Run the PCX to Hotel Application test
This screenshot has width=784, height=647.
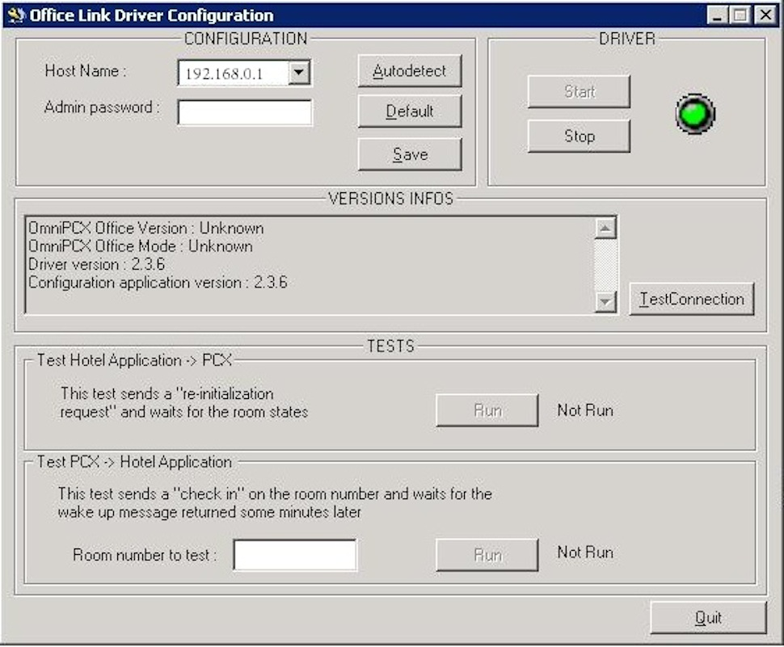coord(487,555)
